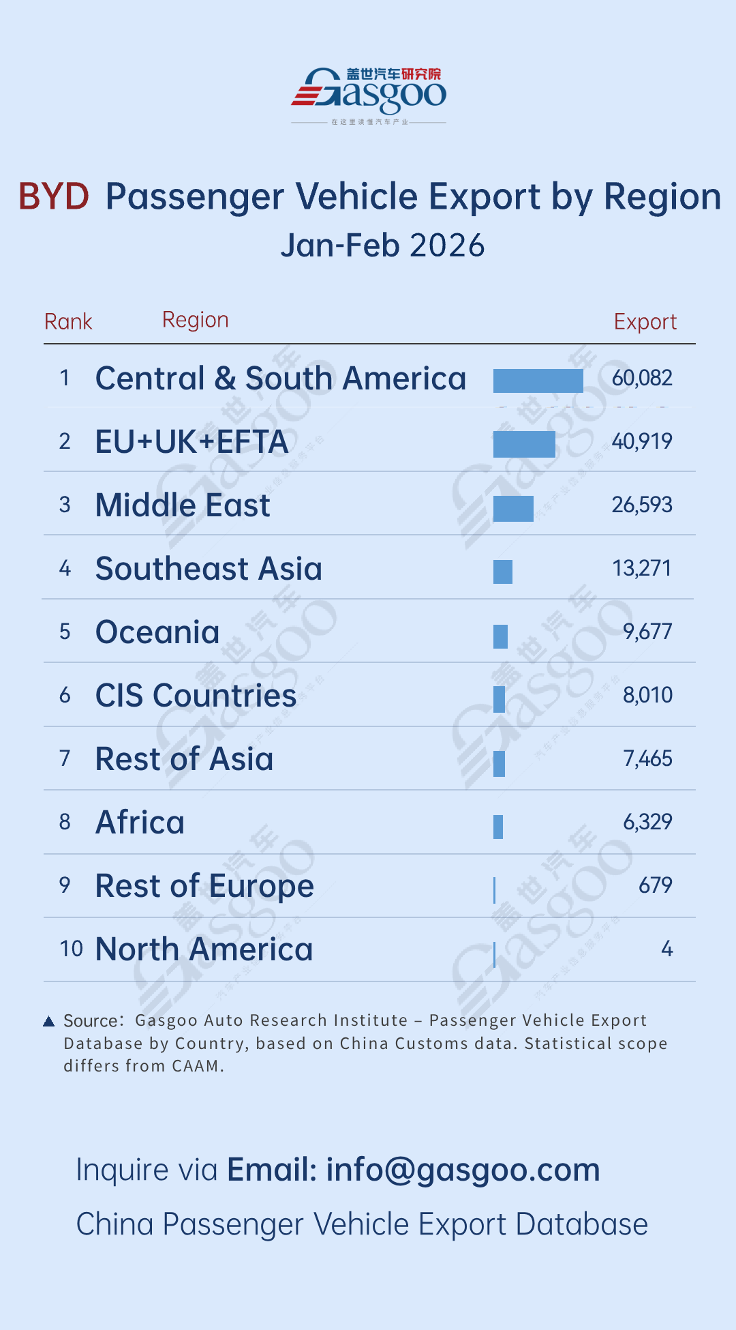Click the North America row label

click(204, 949)
